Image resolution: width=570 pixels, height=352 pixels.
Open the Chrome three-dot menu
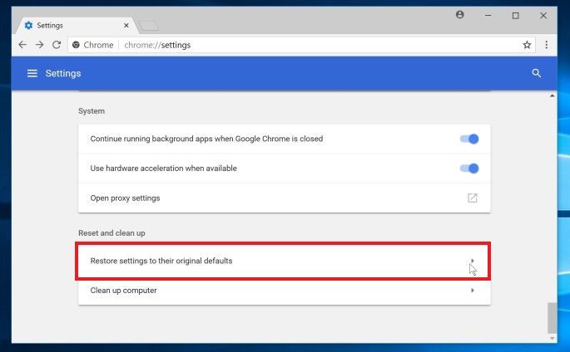(x=547, y=45)
